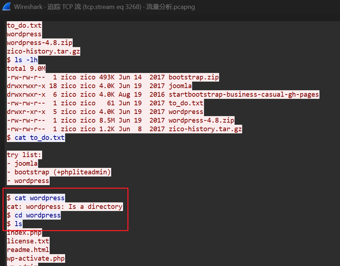Select the startbootstrap-business-casual-gh-pages row

[163, 95]
